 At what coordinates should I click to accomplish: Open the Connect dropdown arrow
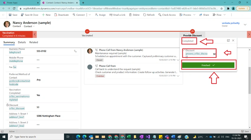click(90, 15)
